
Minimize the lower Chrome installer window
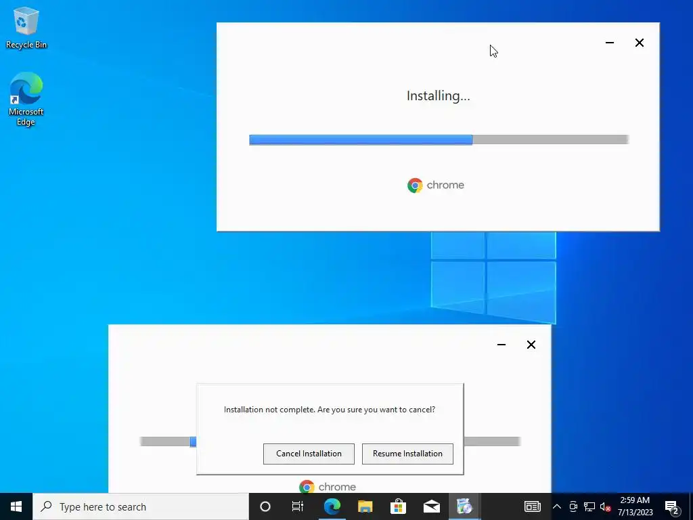click(x=501, y=345)
